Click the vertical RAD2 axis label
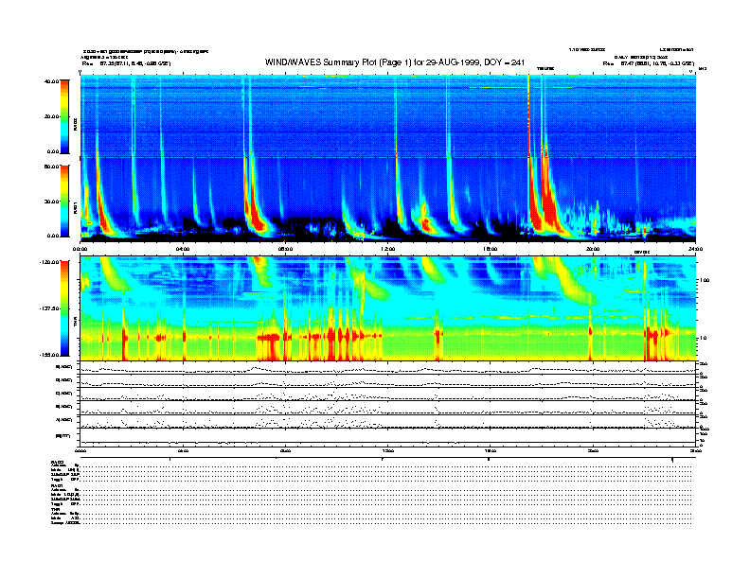 pos(75,126)
